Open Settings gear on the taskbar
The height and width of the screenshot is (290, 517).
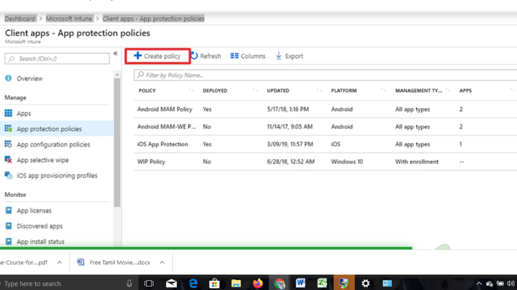click(366, 283)
